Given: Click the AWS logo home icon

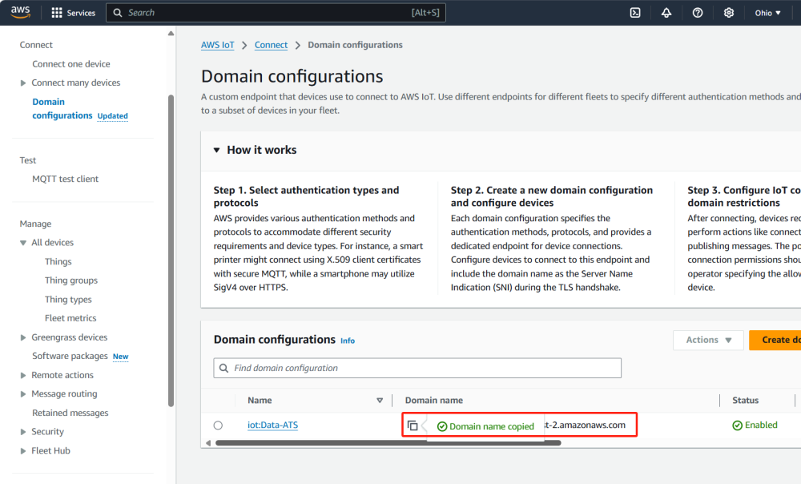Looking at the screenshot, I should [21, 12].
